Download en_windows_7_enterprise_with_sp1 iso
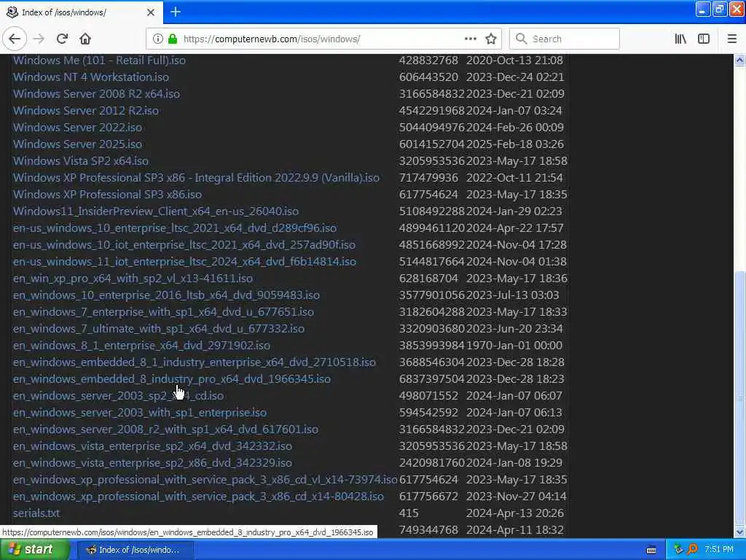 point(163,312)
